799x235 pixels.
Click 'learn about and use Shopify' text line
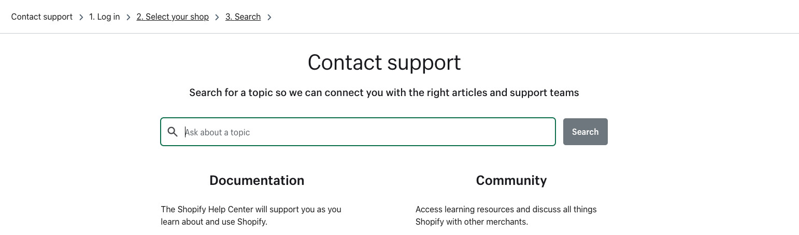click(x=213, y=222)
